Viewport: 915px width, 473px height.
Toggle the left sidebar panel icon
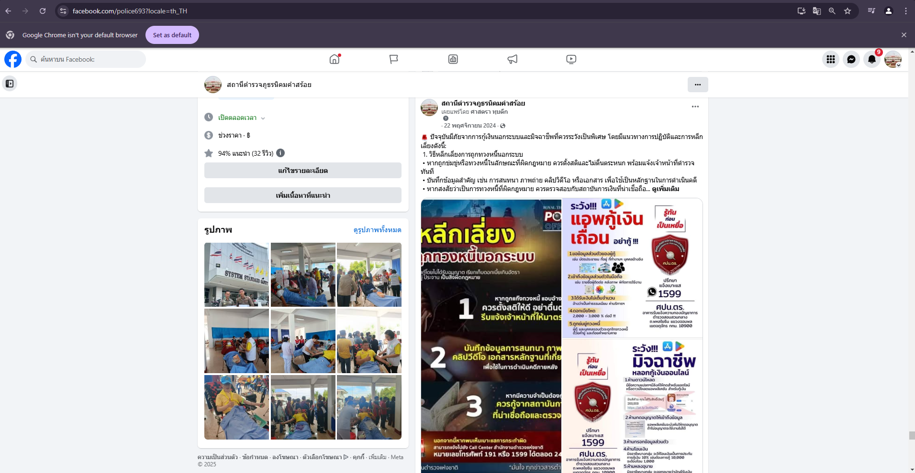(x=10, y=84)
